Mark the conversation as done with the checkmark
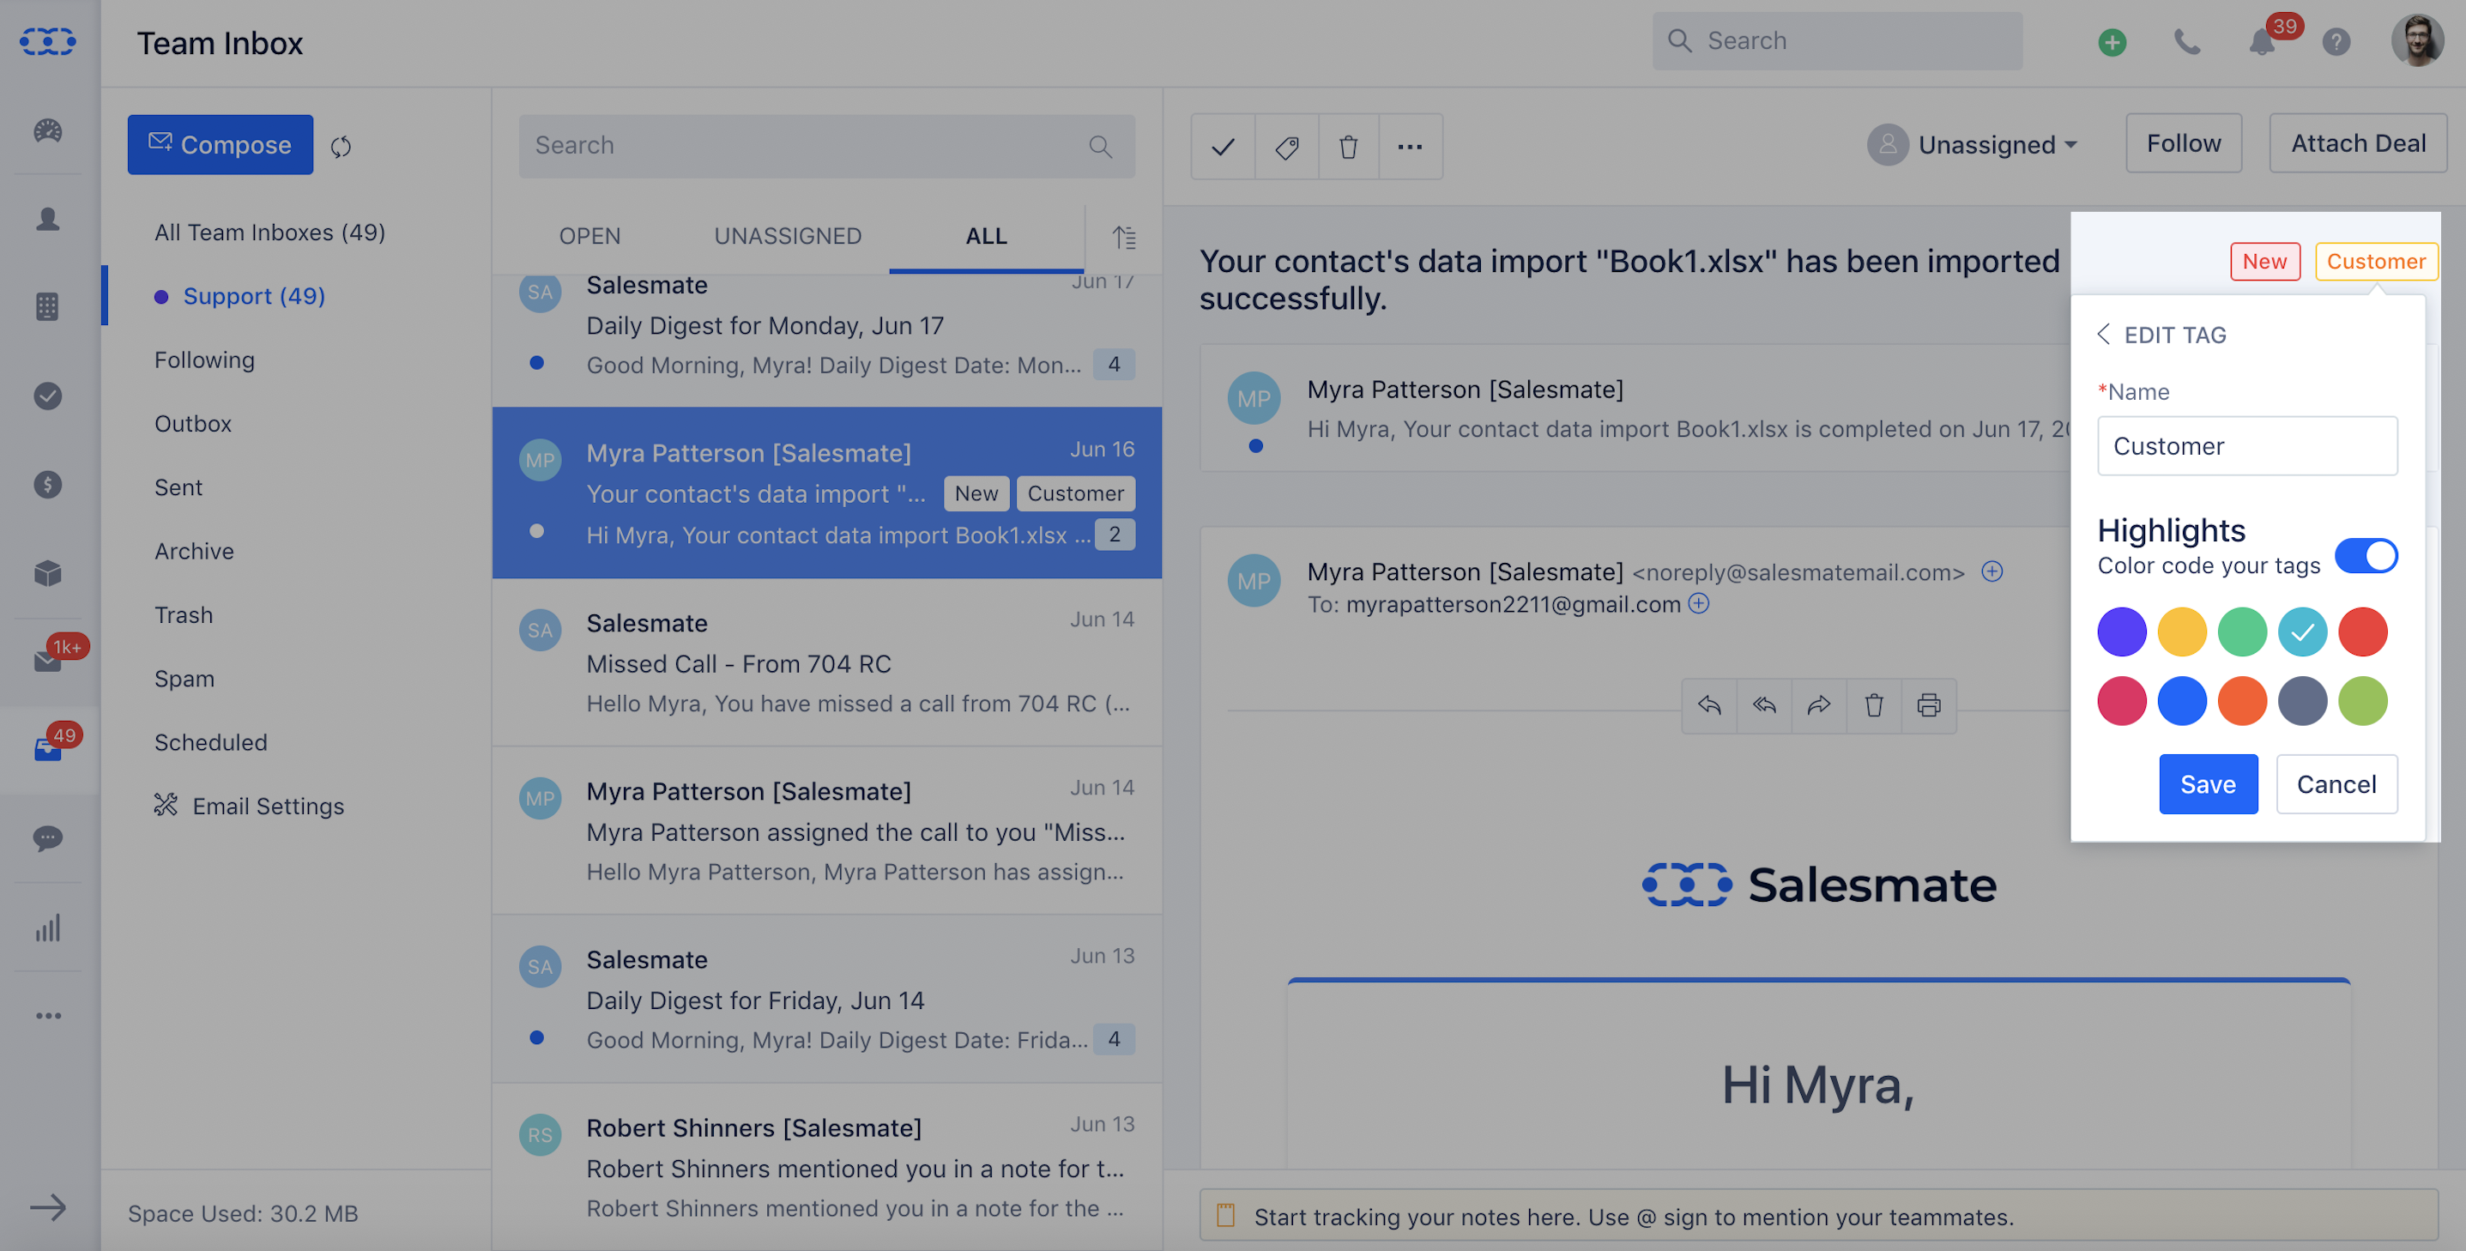This screenshot has width=2466, height=1251. click(1223, 147)
